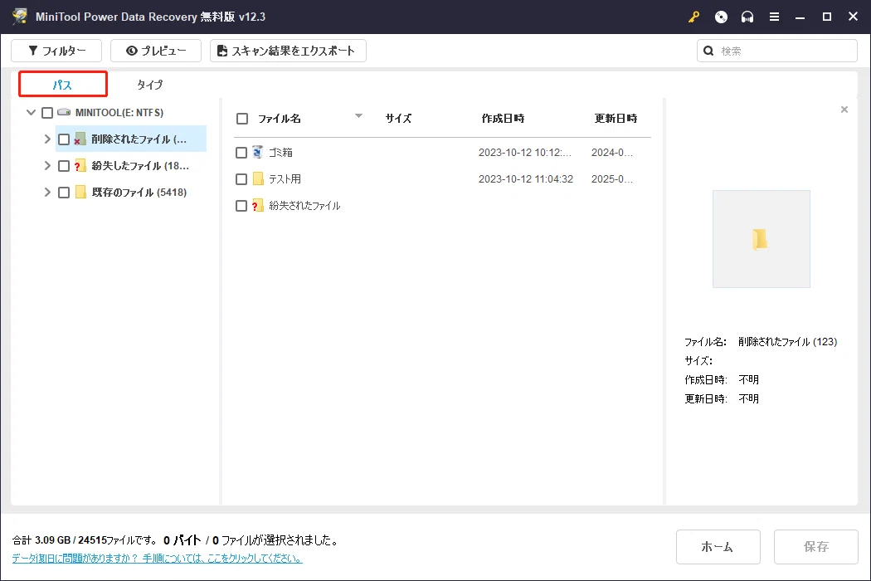
Task: Click the MINITOOL drive icon
Action: [64, 112]
